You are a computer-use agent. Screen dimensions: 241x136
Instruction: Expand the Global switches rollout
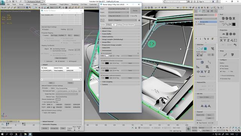tap(120, 37)
